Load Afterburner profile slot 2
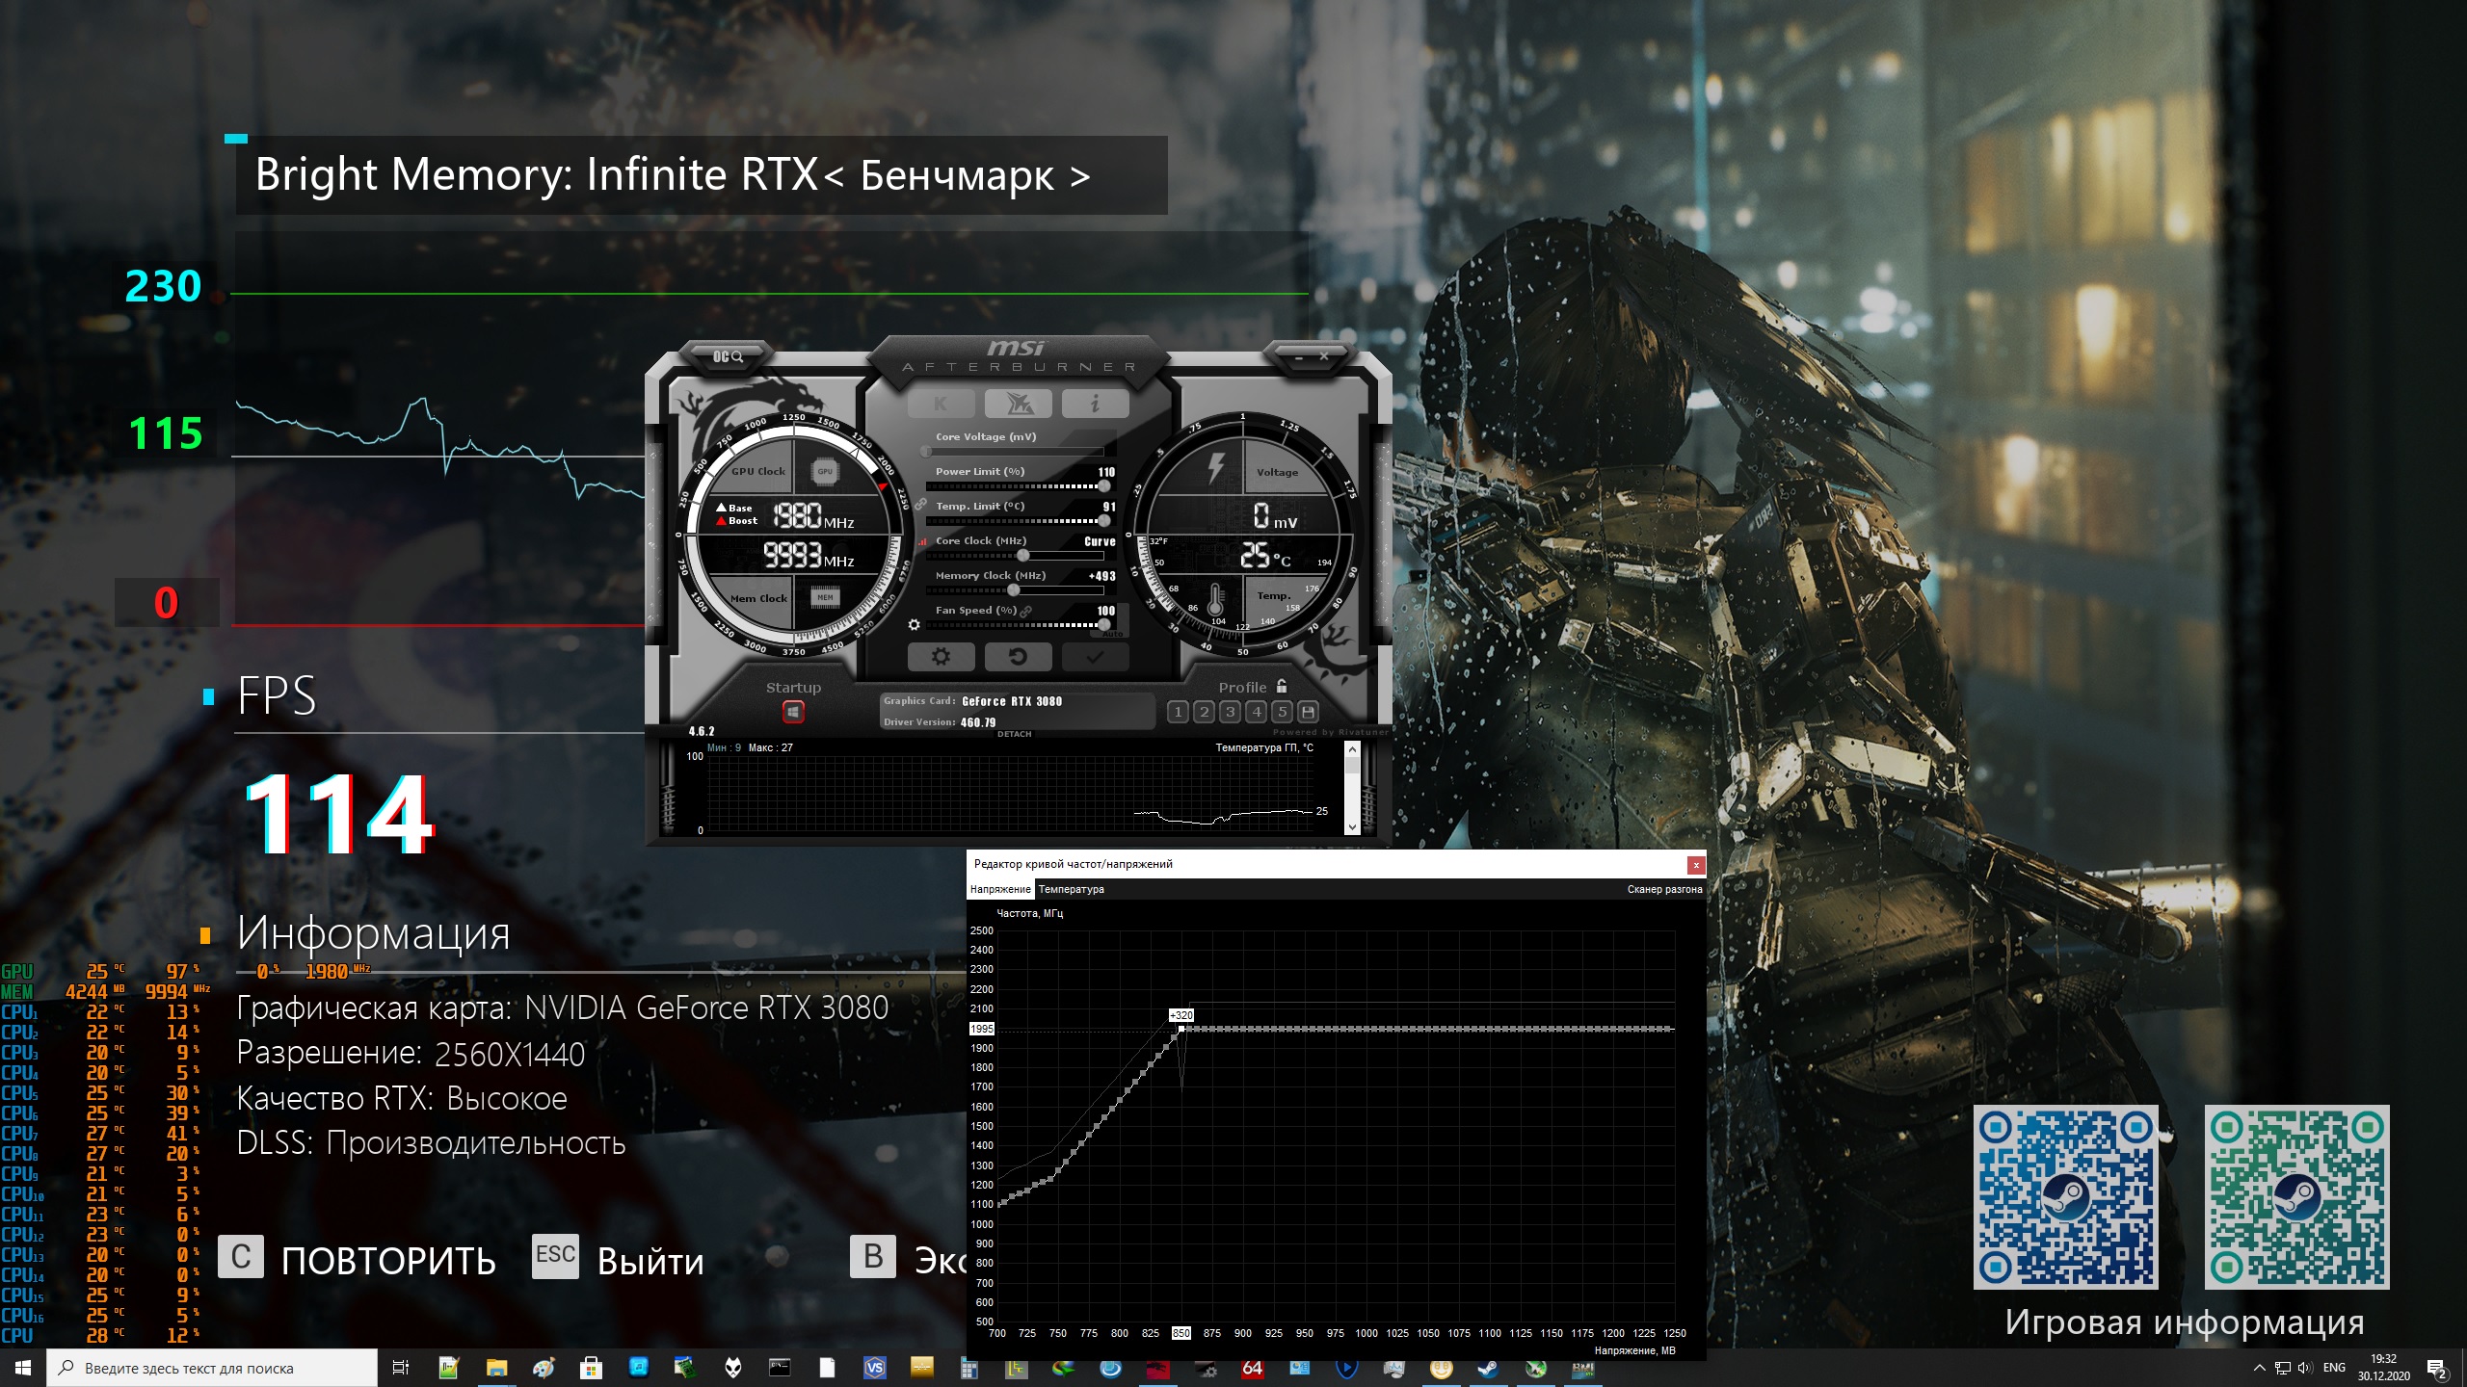2467x1387 pixels. (x=1204, y=712)
